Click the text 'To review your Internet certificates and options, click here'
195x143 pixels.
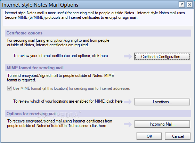pos(60,56)
